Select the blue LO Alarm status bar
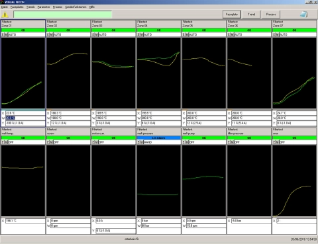This screenshot has width=318, height=244. (158, 138)
